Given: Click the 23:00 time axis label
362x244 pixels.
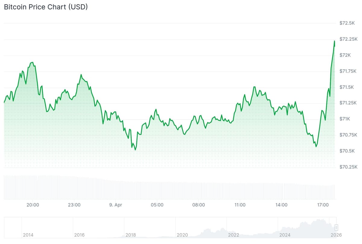Looking at the screenshot, I should click(x=74, y=205).
